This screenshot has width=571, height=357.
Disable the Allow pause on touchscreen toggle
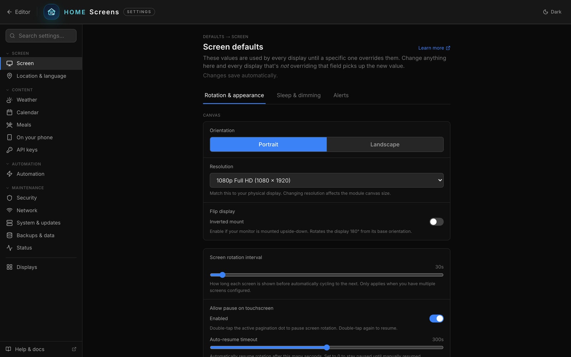pyautogui.click(x=436, y=318)
